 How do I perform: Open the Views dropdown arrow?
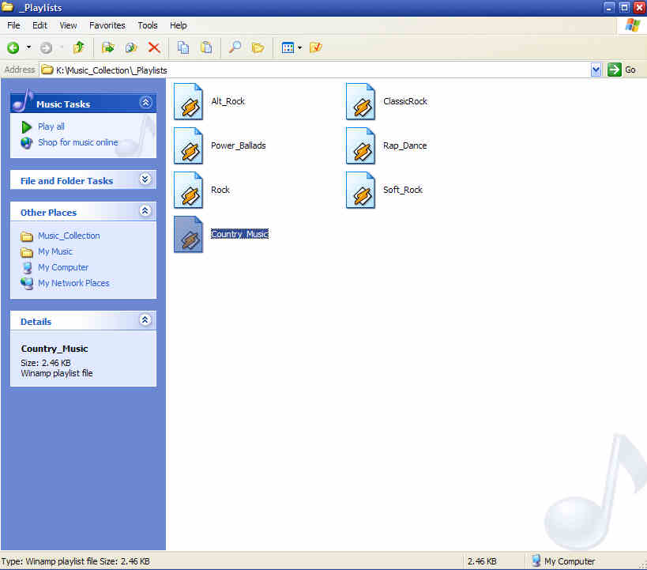tap(299, 48)
